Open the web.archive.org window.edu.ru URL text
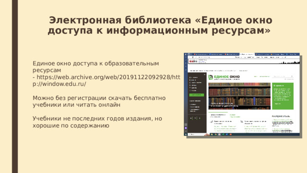This screenshot has height=173, width=307. 106,80
